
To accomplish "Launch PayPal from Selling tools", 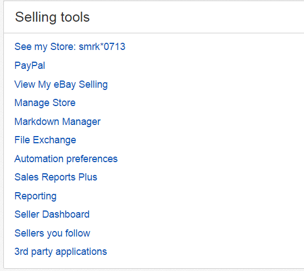I will click(x=30, y=66).
